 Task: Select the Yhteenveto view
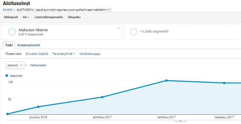[x=13, y=54]
